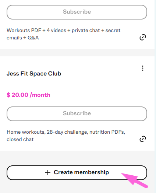Screen dimensions: 156x193
Task: Click the $ 20.00 /month price
Action: point(28,95)
